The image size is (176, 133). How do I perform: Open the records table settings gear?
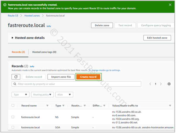(x=169, y=84)
